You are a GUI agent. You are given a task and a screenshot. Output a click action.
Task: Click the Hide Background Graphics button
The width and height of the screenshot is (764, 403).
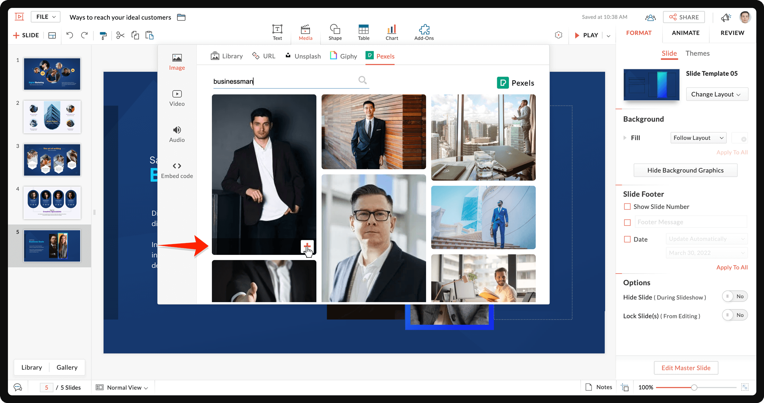(685, 170)
